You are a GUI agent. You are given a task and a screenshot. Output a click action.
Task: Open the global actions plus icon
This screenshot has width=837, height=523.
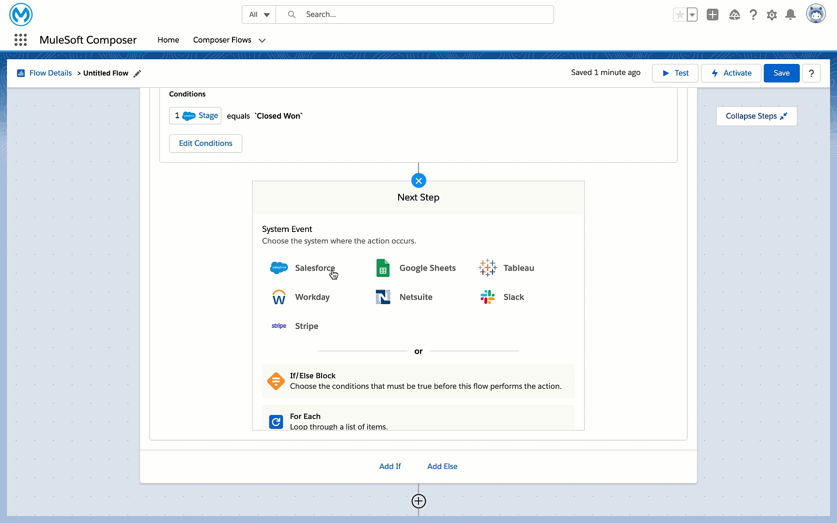click(713, 15)
